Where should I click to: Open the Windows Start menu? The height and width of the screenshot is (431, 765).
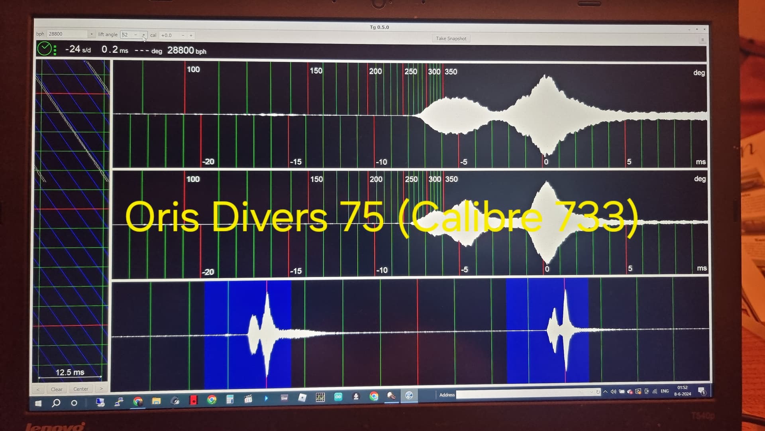38,403
